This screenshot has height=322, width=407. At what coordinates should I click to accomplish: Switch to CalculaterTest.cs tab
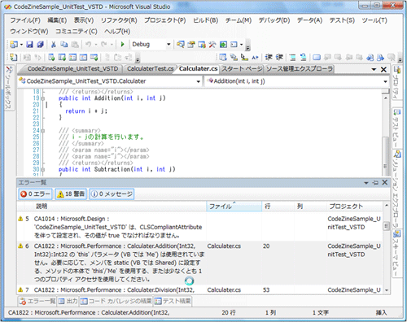pos(151,69)
